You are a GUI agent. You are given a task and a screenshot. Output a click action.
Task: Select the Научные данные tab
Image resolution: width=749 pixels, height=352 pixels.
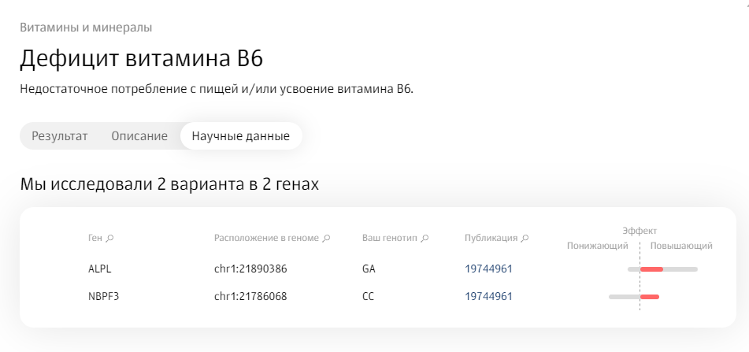[241, 136]
